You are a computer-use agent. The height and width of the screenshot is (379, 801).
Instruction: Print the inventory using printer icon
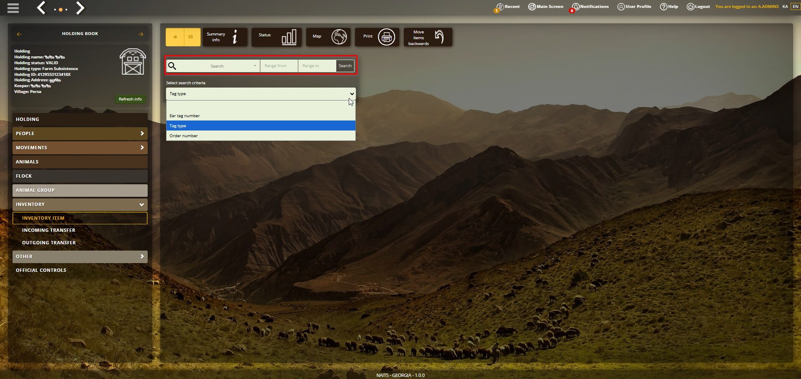(x=377, y=37)
